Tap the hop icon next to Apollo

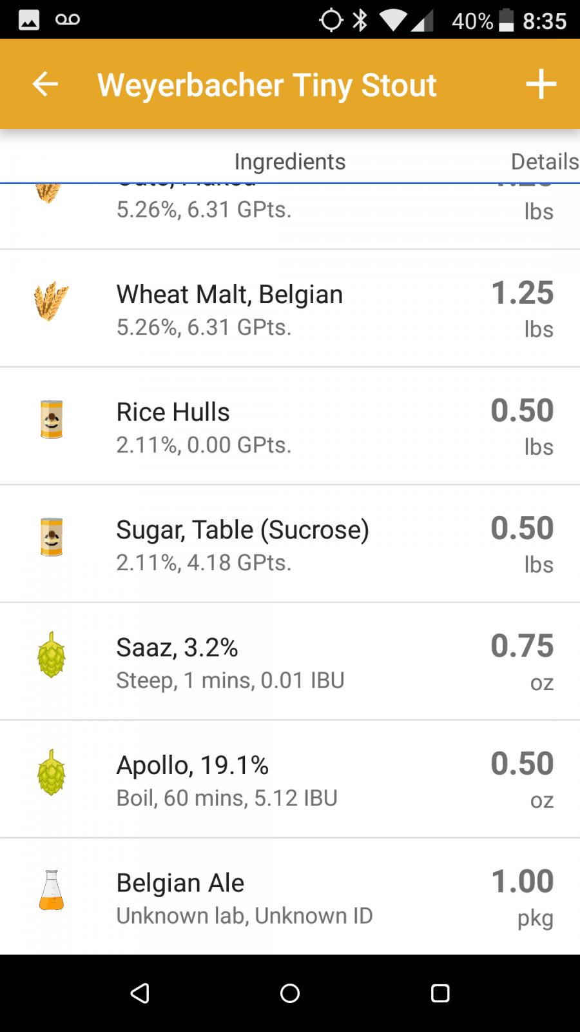[x=52, y=772]
